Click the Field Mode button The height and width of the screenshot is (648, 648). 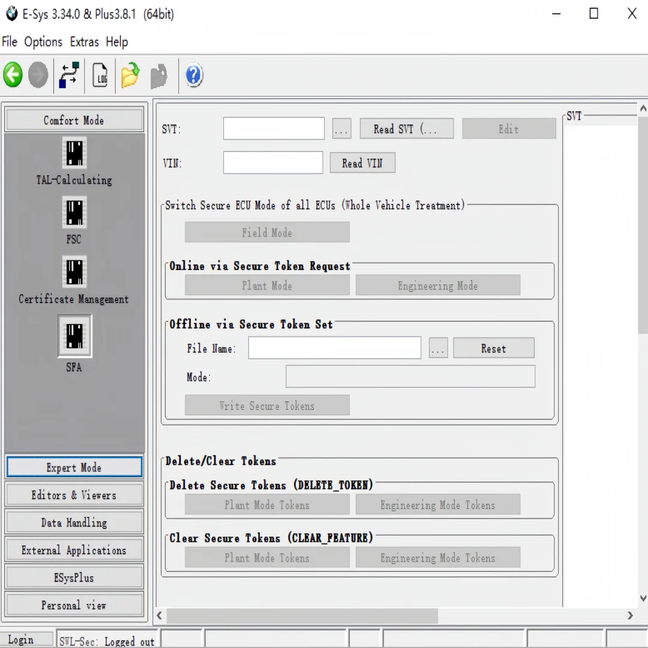click(x=267, y=232)
